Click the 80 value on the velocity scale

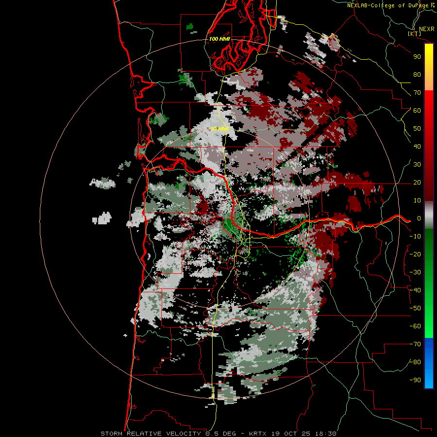(x=417, y=74)
